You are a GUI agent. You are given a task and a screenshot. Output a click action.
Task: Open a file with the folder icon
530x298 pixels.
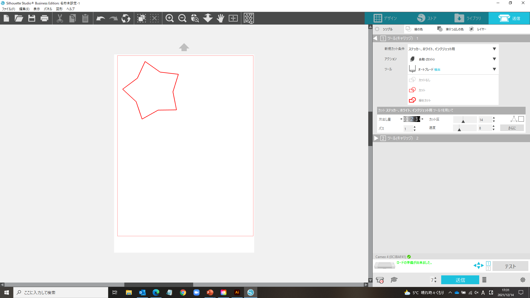click(19, 18)
